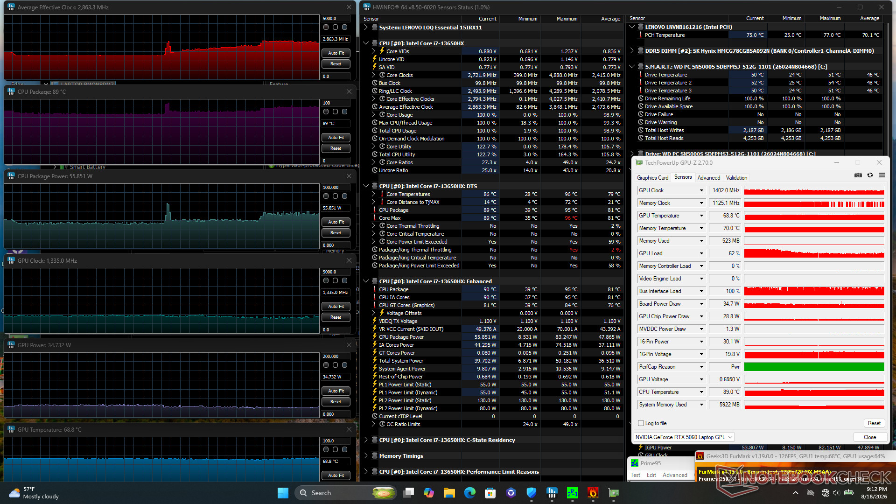Viewport: 896px width, 504px height.
Task: Click Reset in the CPU Package temperature graph
Action: click(336, 148)
